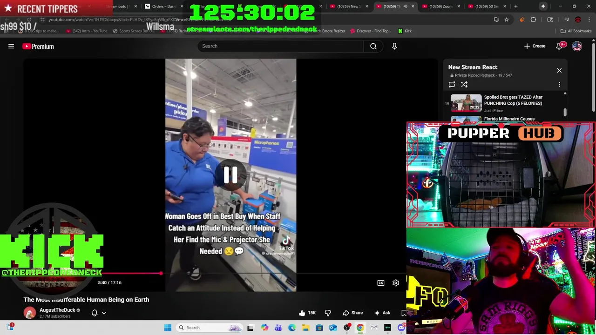Open the YouTube notifications bell
Screen dimensions: 596x335
point(559,46)
